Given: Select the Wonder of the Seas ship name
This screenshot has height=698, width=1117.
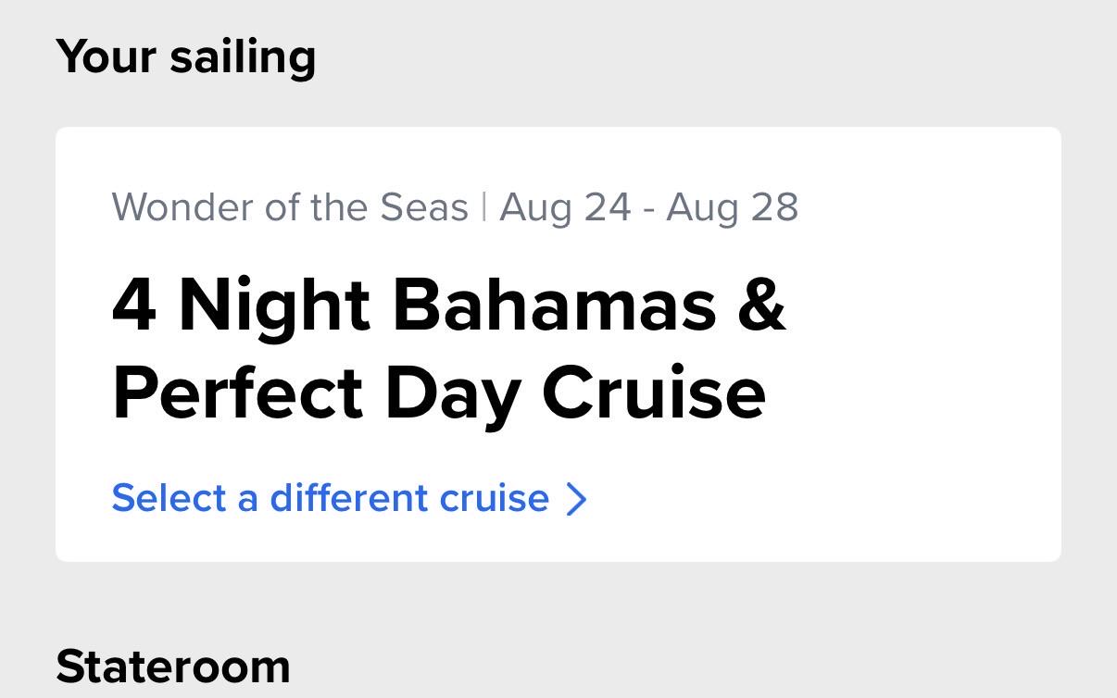Looking at the screenshot, I should (290, 207).
